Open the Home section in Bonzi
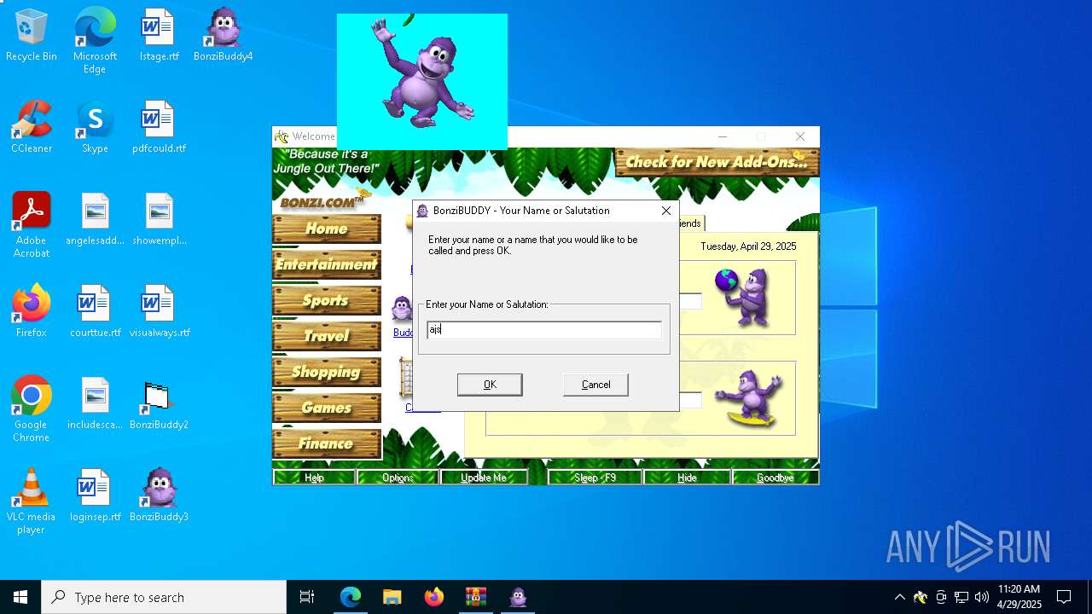 [327, 229]
